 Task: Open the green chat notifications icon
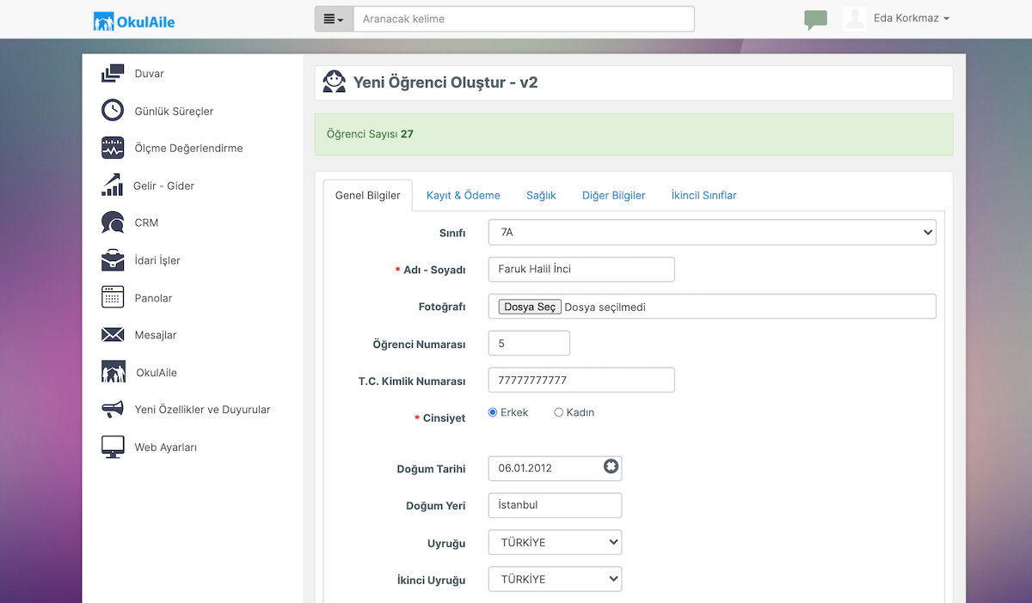(x=815, y=20)
